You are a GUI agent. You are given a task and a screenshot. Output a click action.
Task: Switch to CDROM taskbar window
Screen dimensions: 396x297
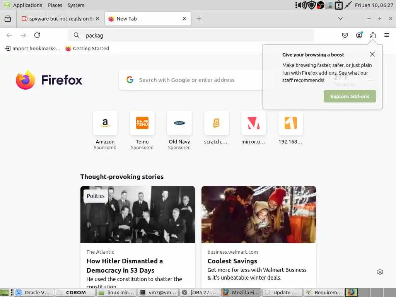[x=75, y=292]
